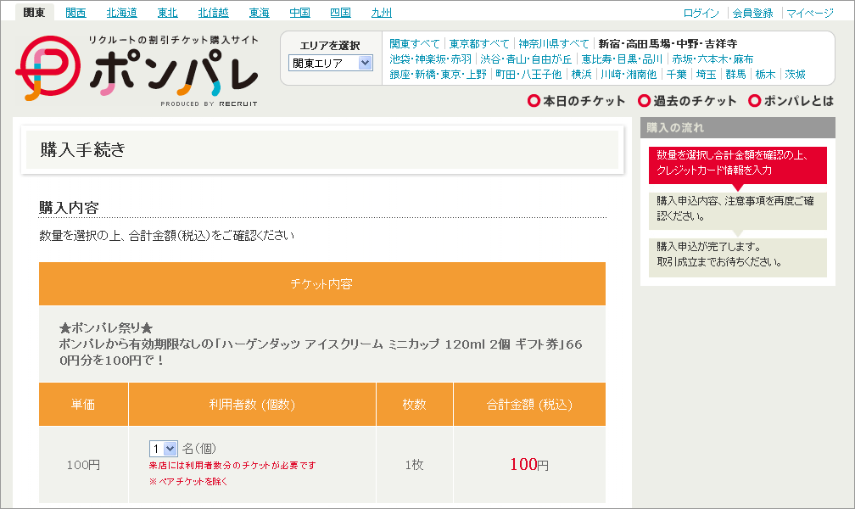This screenshot has width=855, height=509.
Task: Select the 北海道 region tab
Action: 121,13
